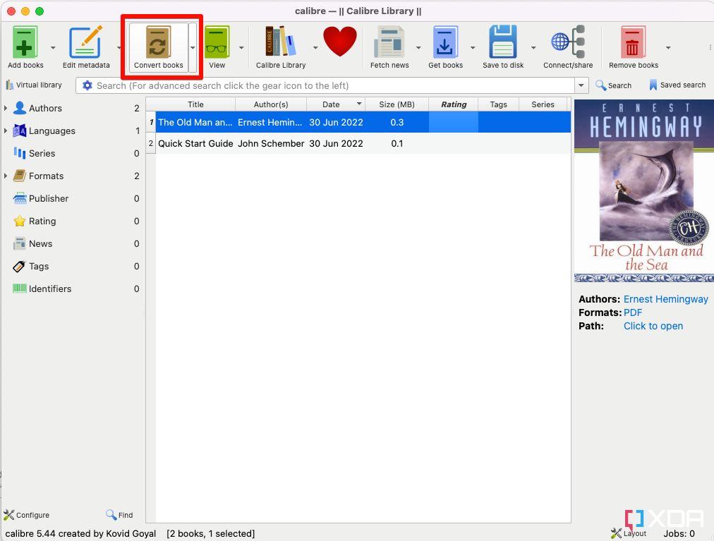
Task: Open the View book icon
Action: point(217,42)
